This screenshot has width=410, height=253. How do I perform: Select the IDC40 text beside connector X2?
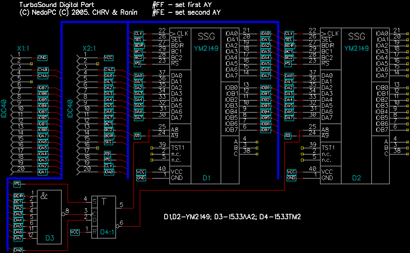(x=70, y=109)
